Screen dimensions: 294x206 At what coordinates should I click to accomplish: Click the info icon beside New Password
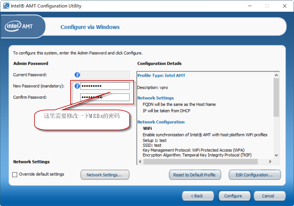pos(77,86)
